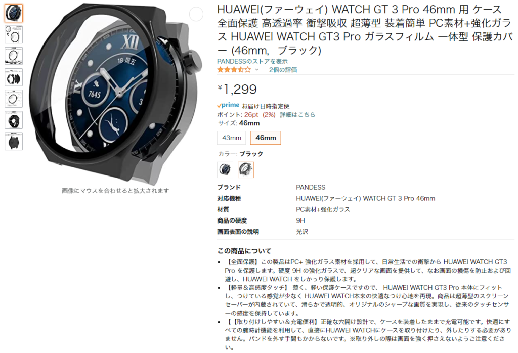The height and width of the screenshot is (353, 518).
Task: Open the third product thumbnail
Action: [x=14, y=56]
